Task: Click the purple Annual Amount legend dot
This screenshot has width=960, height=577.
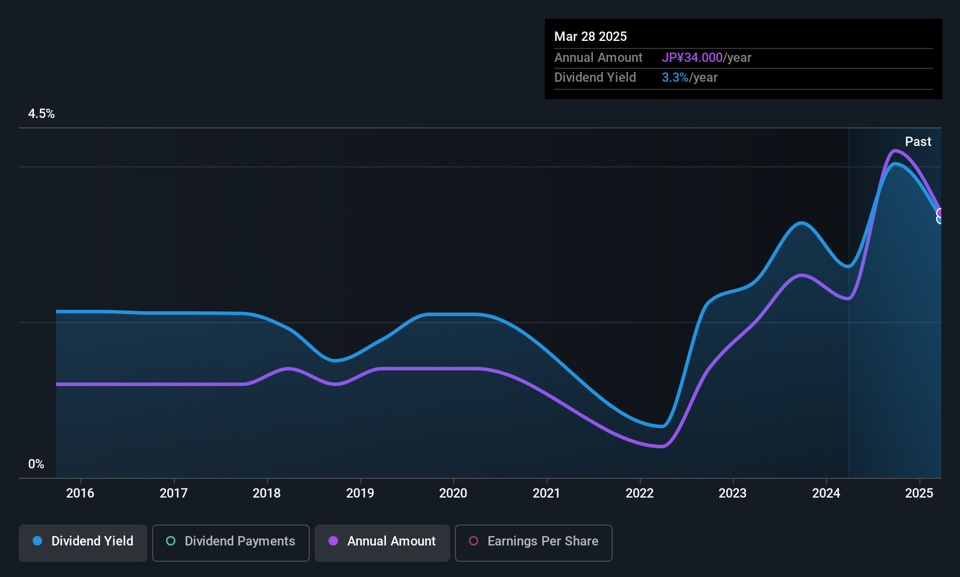Action: pyautogui.click(x=333, y=541)
